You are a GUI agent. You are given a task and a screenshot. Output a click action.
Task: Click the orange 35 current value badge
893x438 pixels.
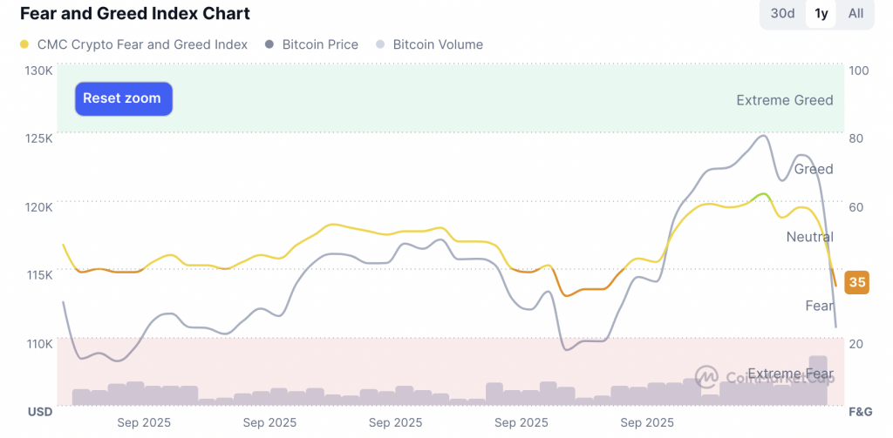[857, 282]
